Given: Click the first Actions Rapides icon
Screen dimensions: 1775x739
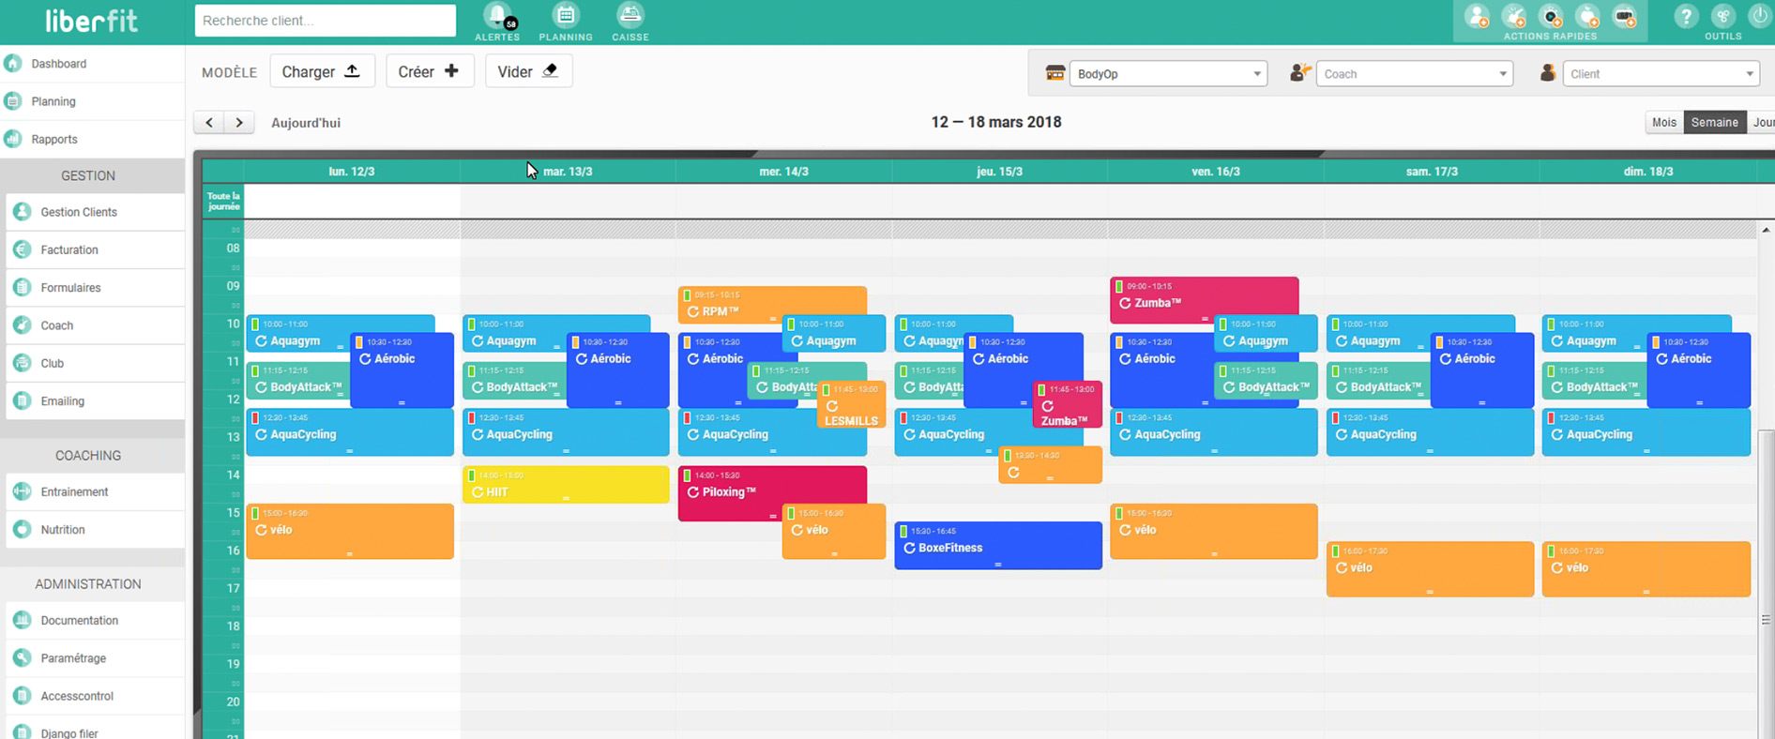Looking at the screenshot, I should pyautogui.click(x=1477, y=17).
